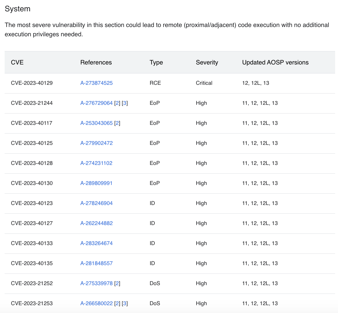Select CVE-2023-40135 cell
This screenshot has width=338, height=313.
point(32,263)
